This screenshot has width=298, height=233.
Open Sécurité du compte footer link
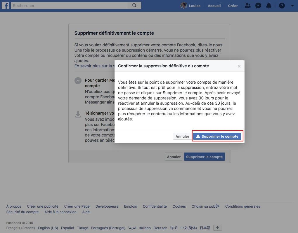(22, 212)
